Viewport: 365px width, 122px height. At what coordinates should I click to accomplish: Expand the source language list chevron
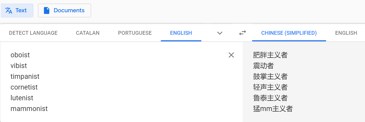220,33
